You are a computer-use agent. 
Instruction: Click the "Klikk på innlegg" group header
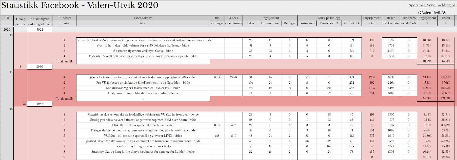coord(329,18)
